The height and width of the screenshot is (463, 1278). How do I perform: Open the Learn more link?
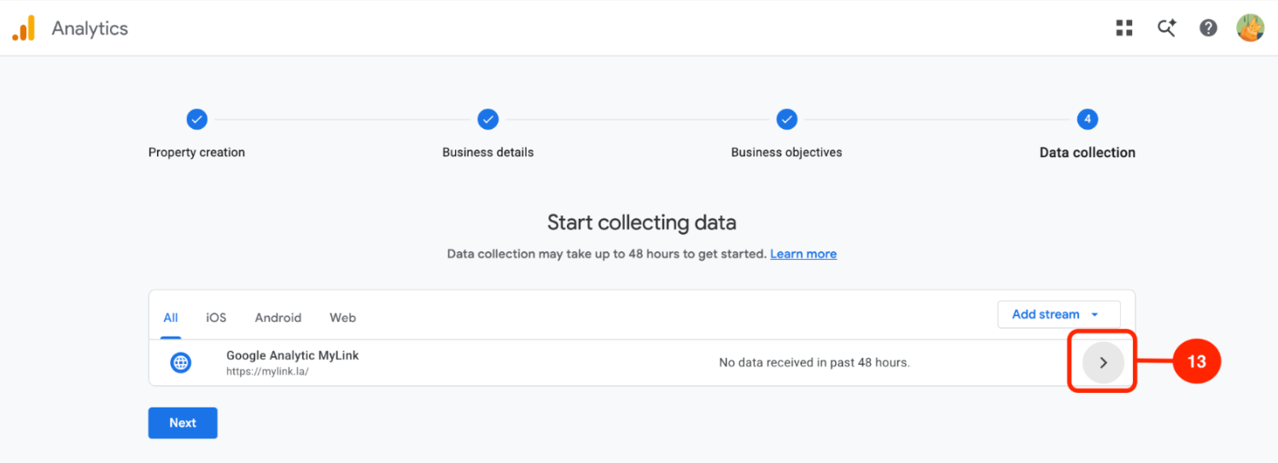(x=803, y=254)
